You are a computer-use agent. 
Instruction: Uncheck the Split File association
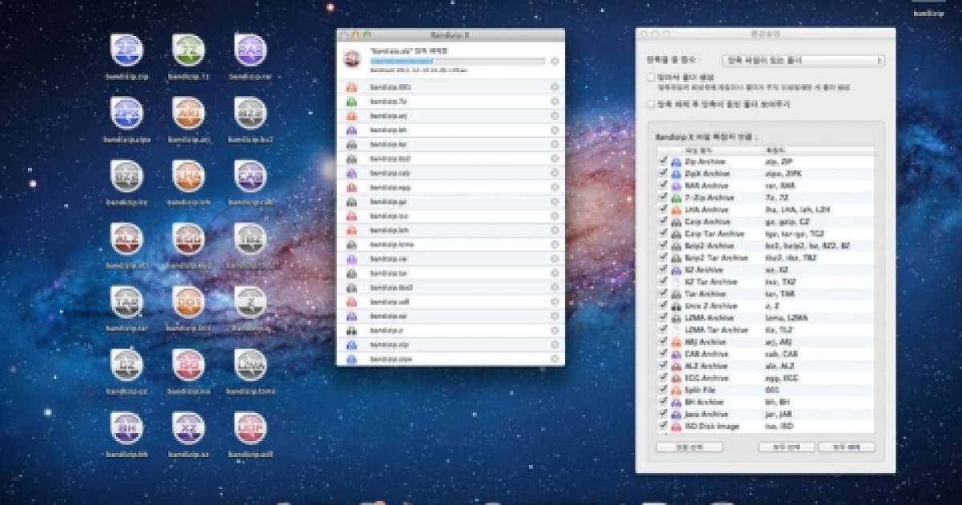tap(663, 390)
